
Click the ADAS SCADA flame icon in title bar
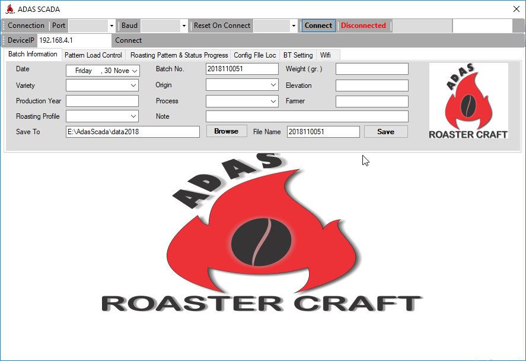9,9
